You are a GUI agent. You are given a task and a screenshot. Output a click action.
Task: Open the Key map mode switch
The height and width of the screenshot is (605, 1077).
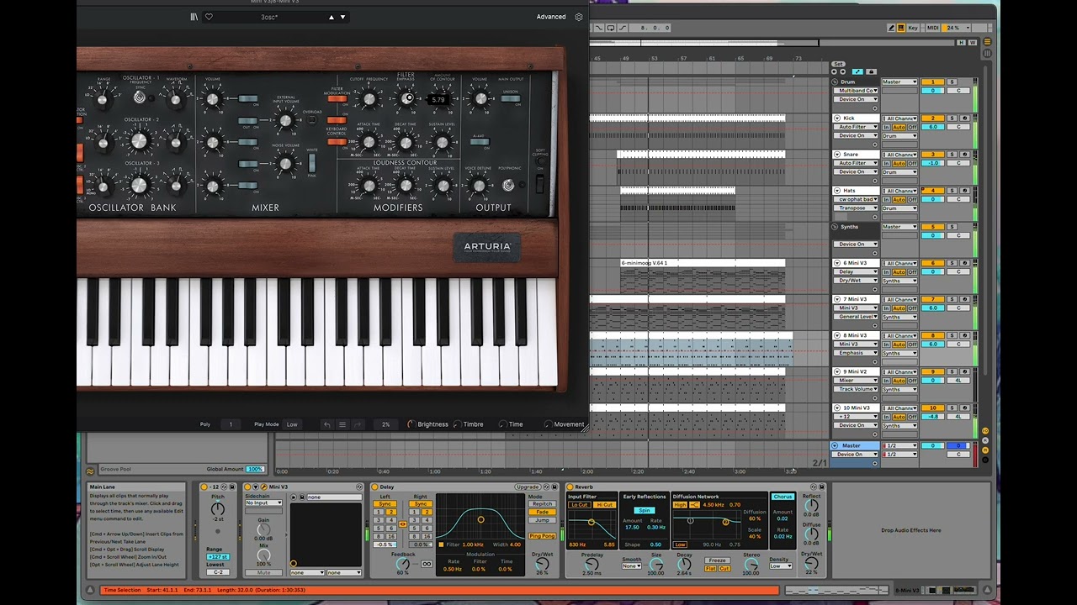coord(913,28)
